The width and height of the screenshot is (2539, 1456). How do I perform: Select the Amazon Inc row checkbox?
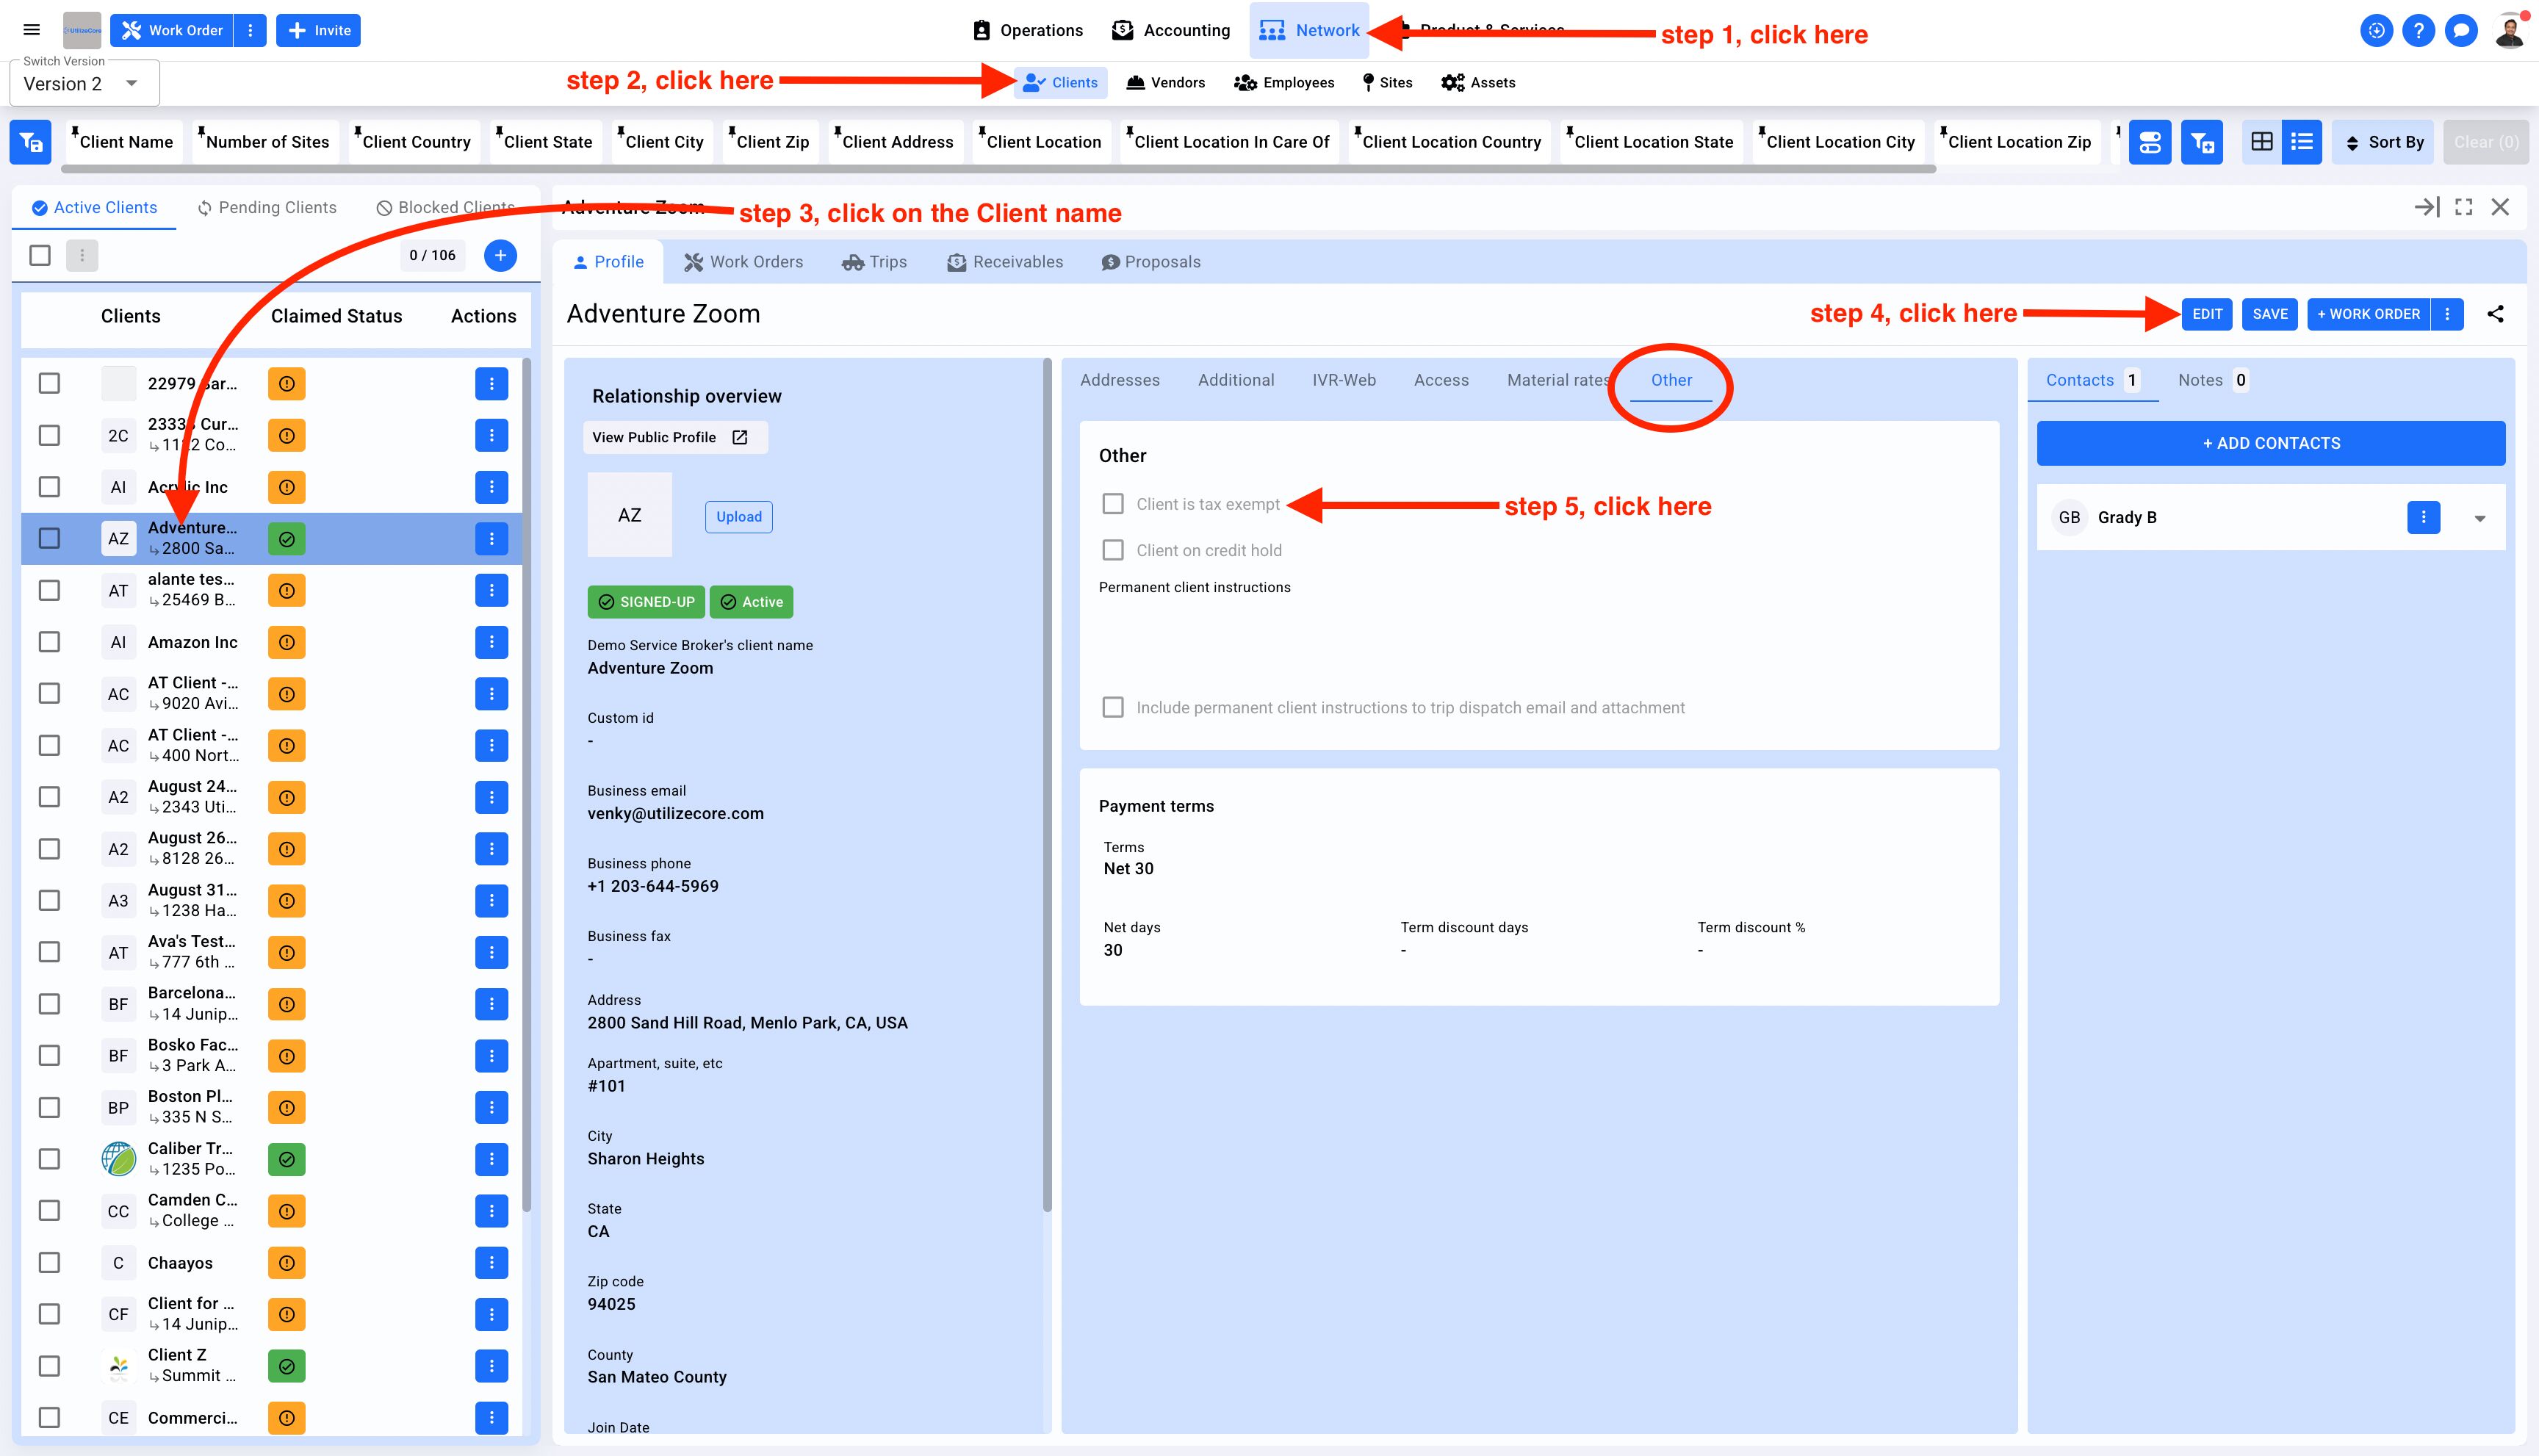point(49,642)
